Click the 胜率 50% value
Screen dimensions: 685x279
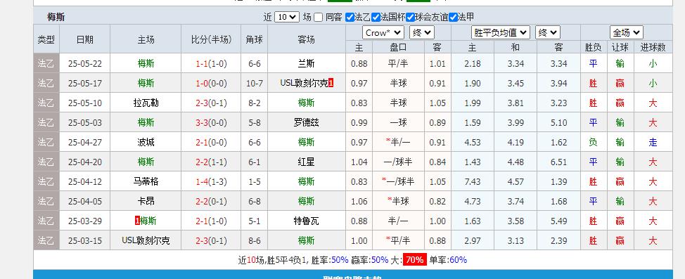click(x=340, y=260)
